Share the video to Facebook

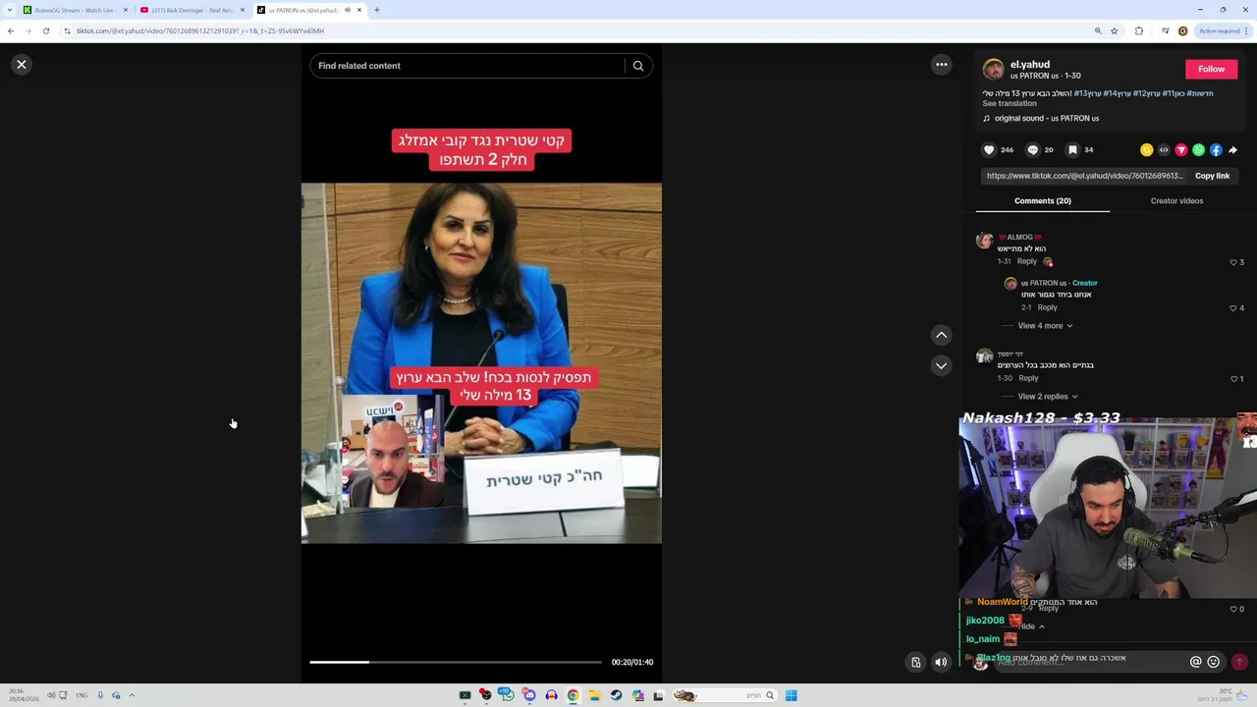coord(1216,150)
